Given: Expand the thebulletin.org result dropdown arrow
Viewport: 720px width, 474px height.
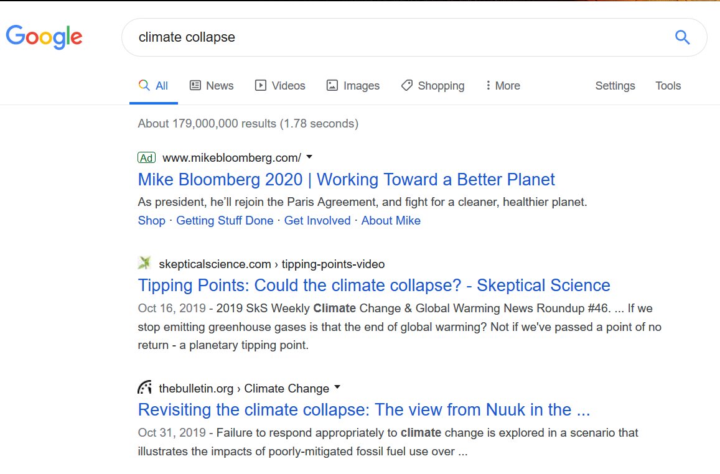Looking at the screenshot, I should pyautogui.click(x=337, y=388).
